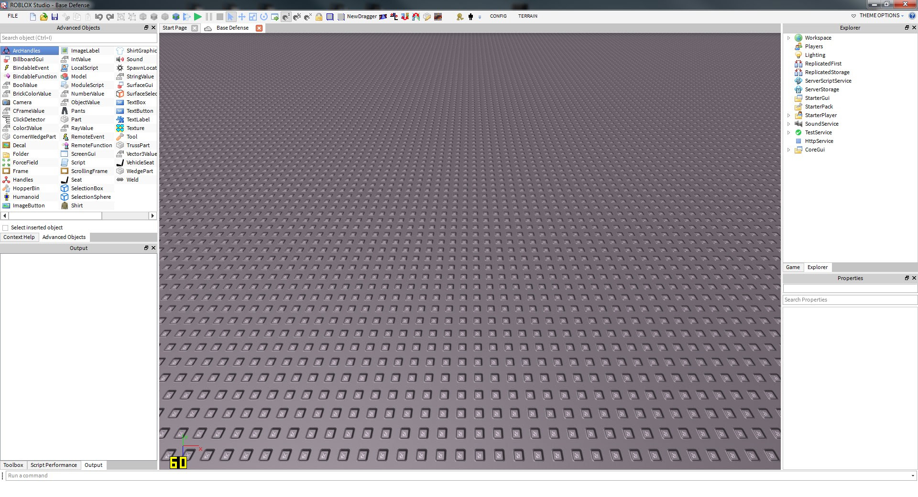Open the FILE menu
This screenshot has width=918, height=497.
click(x=13, y=16)
